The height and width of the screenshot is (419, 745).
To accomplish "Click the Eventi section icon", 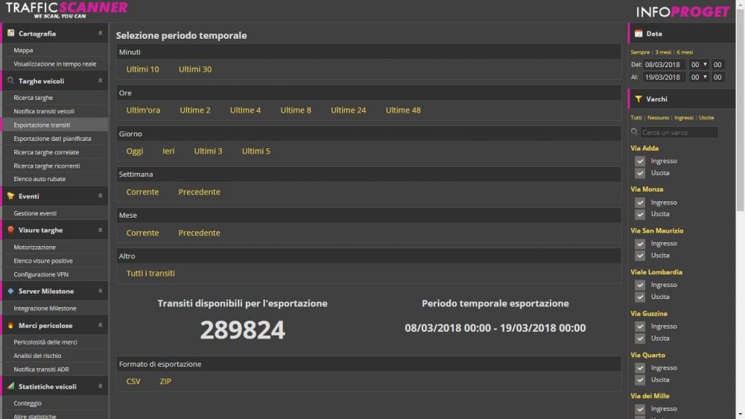I will 11,196.
